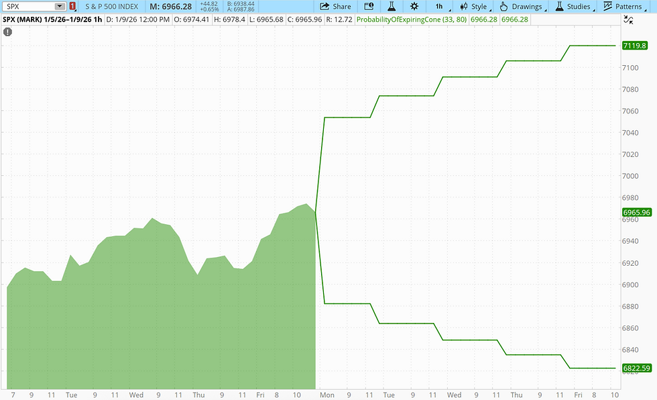Click the first 'Wed' time axis label
The image size is (657, 400).
136,395
